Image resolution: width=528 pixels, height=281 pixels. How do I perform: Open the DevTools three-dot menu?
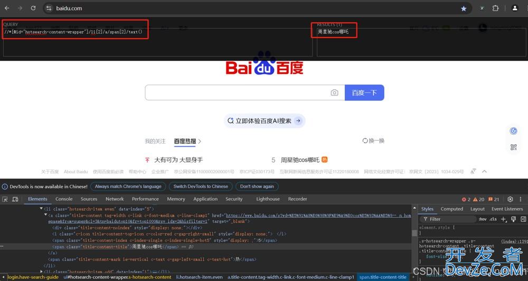pos(520,199)
